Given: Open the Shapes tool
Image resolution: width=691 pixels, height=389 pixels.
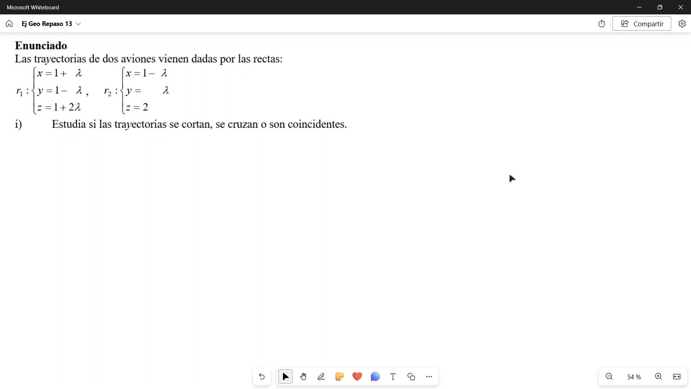Looking at the screenshot, I should coord(411,377).
